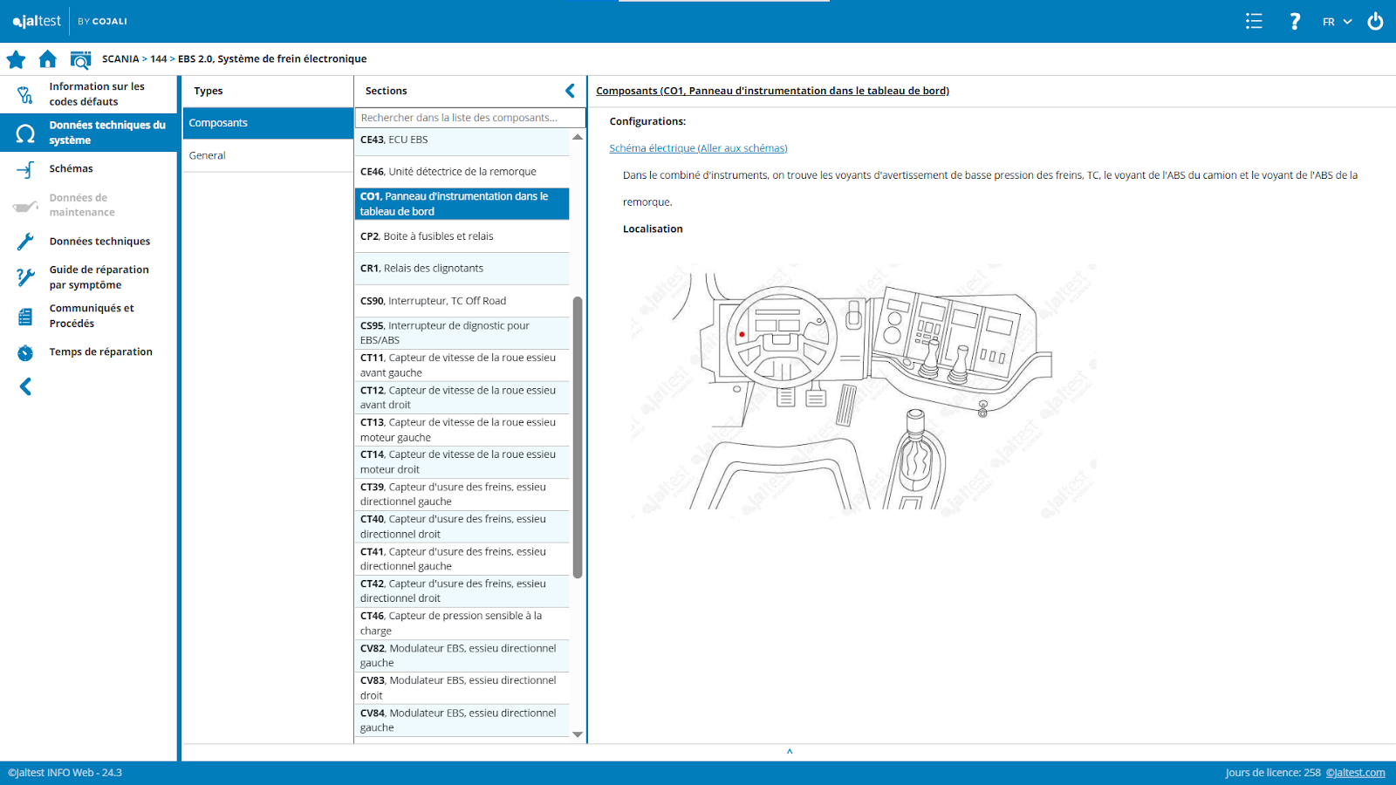The image size is (1396, 785).
Task: Open Temps de réparation from sidebar
Action: click(100, 352)
